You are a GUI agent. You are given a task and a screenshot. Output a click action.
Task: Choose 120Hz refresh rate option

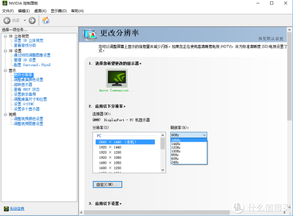188,148
